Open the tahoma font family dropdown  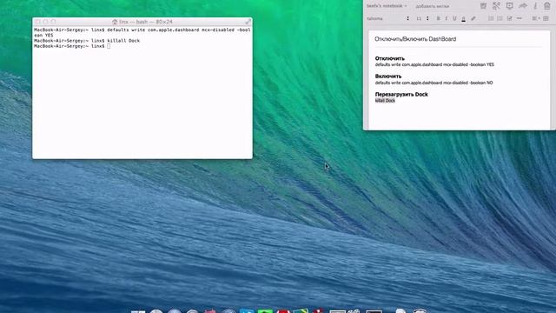pos(388,18)
